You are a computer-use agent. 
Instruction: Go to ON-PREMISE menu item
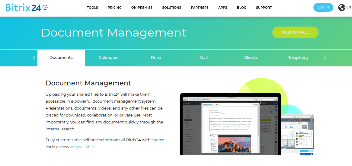click(142, 8)
